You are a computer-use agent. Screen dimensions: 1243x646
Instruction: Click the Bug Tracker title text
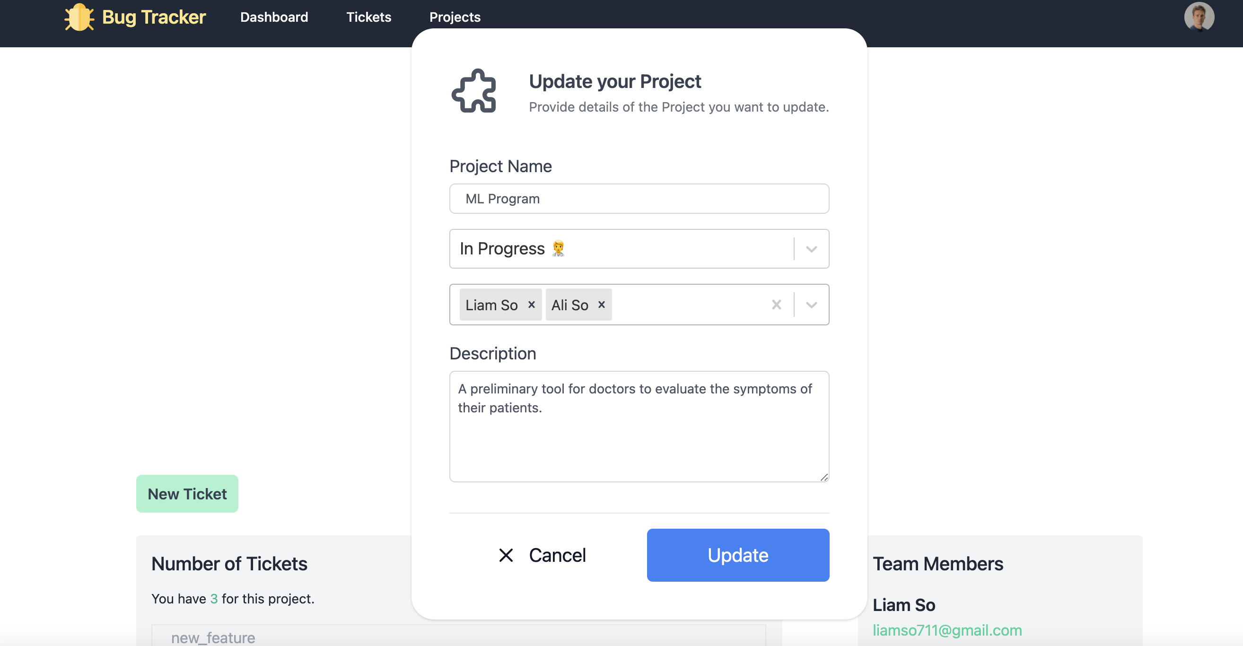coord(154,17)
